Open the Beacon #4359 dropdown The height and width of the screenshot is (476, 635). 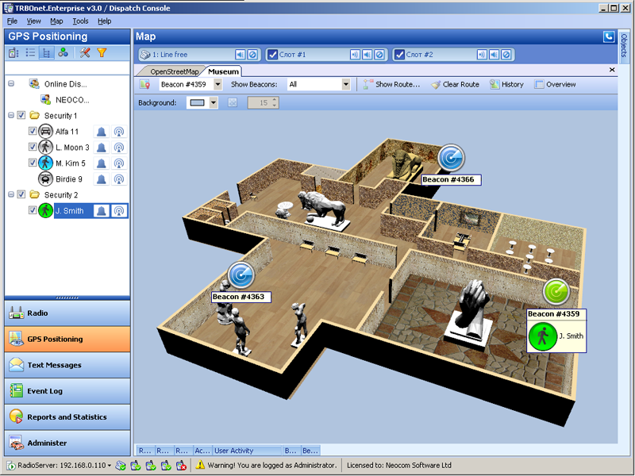217,84
